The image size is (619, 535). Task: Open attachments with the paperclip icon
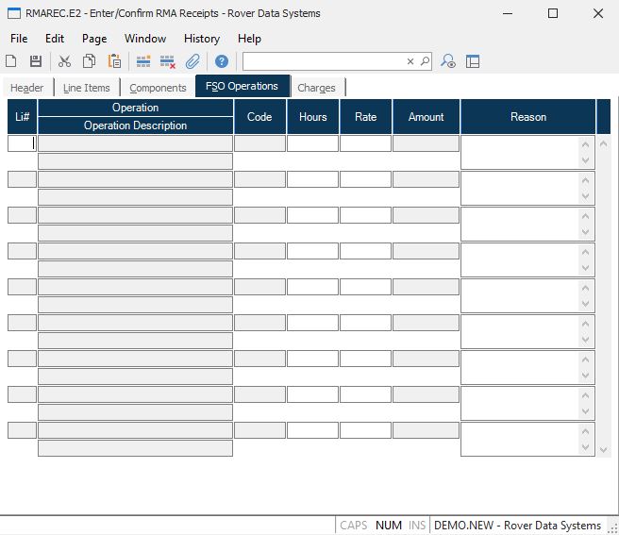[x=192, y=61]
